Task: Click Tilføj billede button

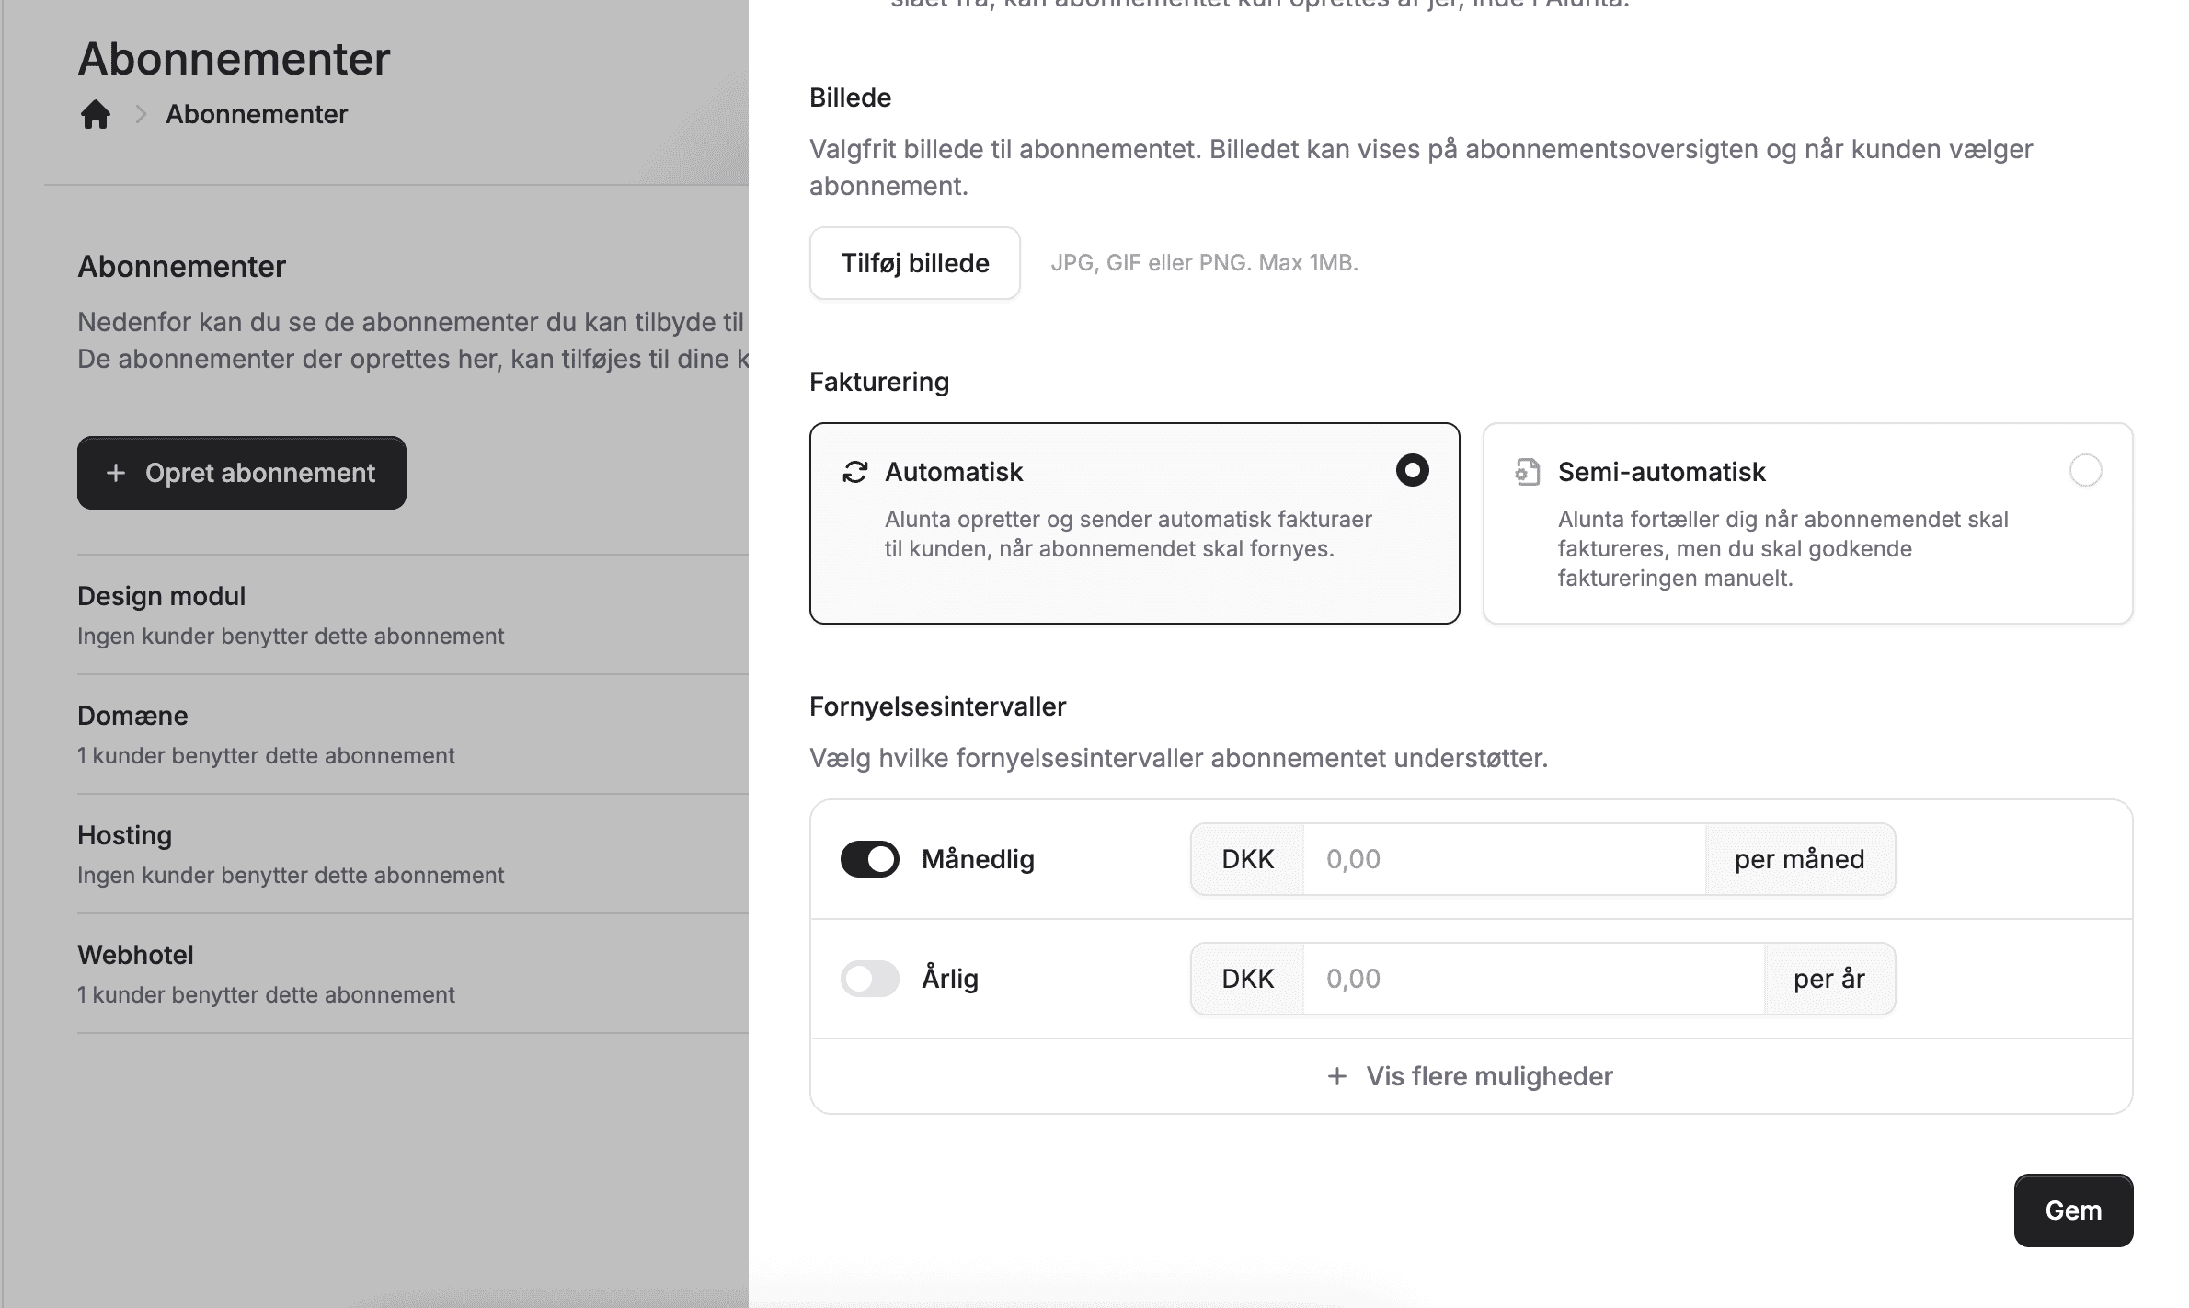Action: coord(914,263)
